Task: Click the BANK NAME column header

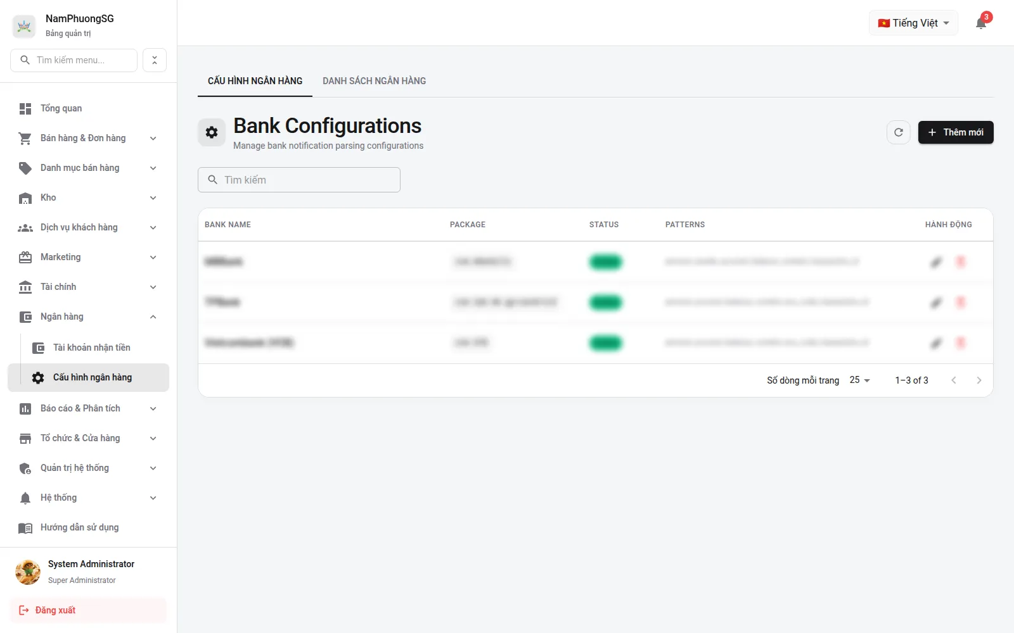Action: pyautogui.click(x=228, y=225)
